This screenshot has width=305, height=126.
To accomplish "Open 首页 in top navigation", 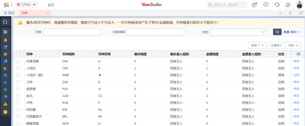I will point(51,5).
